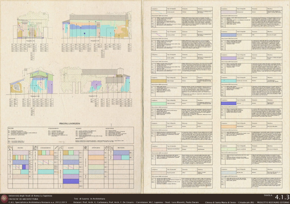The width and height of the screenshot is (290, 204).
Task: Click 'ASPORTAZIONE' in the bottom table header
Action: 96,148
